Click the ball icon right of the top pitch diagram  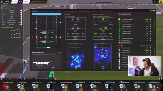tap(60, 22)
